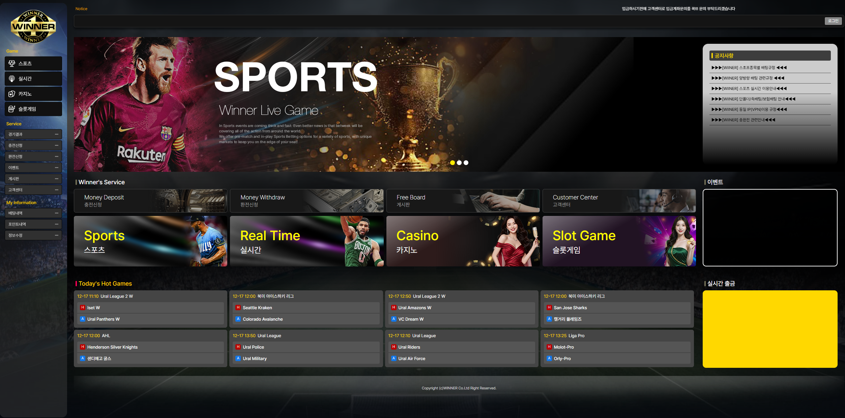This screenshot has height=418, width=845.
Task: Click the H home badge for Iset W
Action: coord(83,308)
